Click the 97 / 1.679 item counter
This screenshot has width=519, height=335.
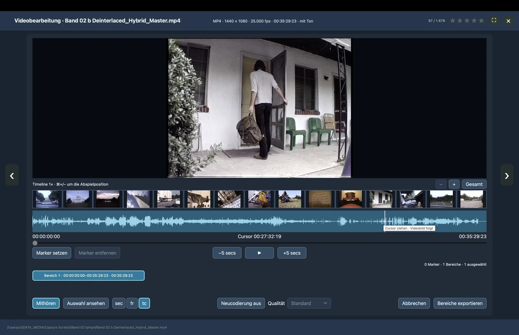[x=437, y=21]
